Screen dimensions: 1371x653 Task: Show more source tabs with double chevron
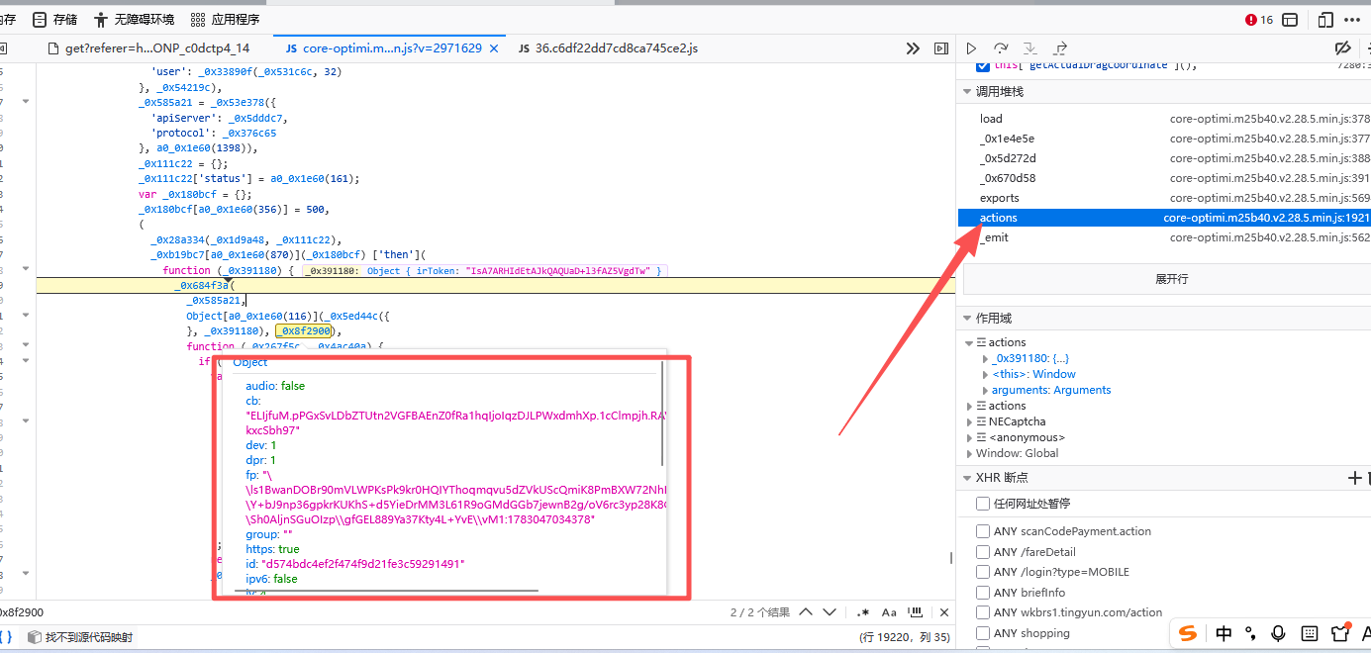pyautogui.click(x=914, y=47)
